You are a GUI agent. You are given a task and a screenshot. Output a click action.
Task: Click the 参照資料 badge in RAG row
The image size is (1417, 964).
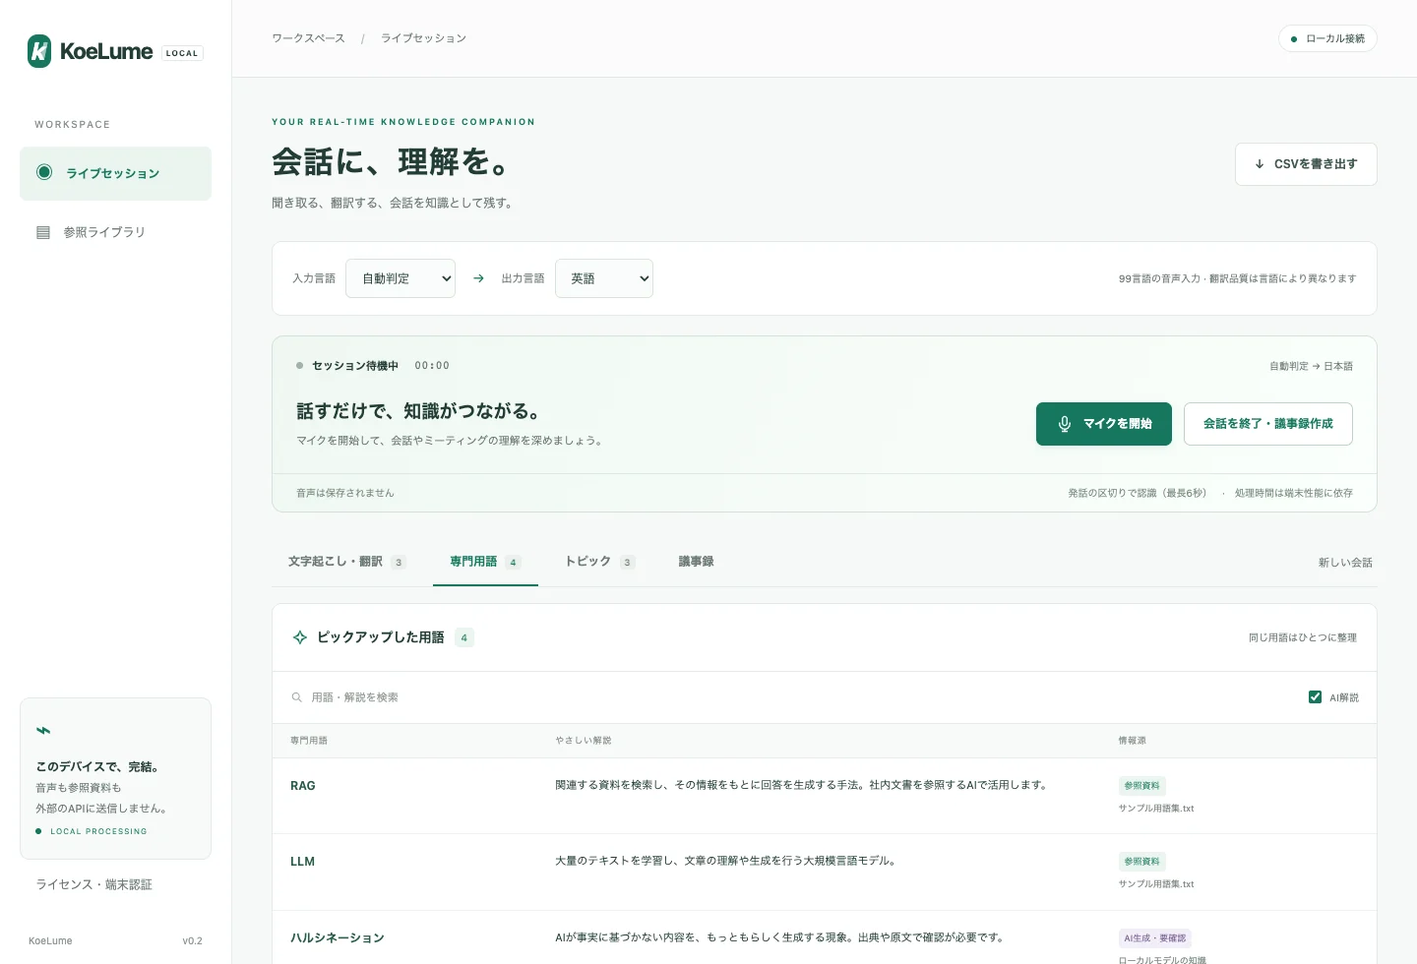tap(1141, 786)
